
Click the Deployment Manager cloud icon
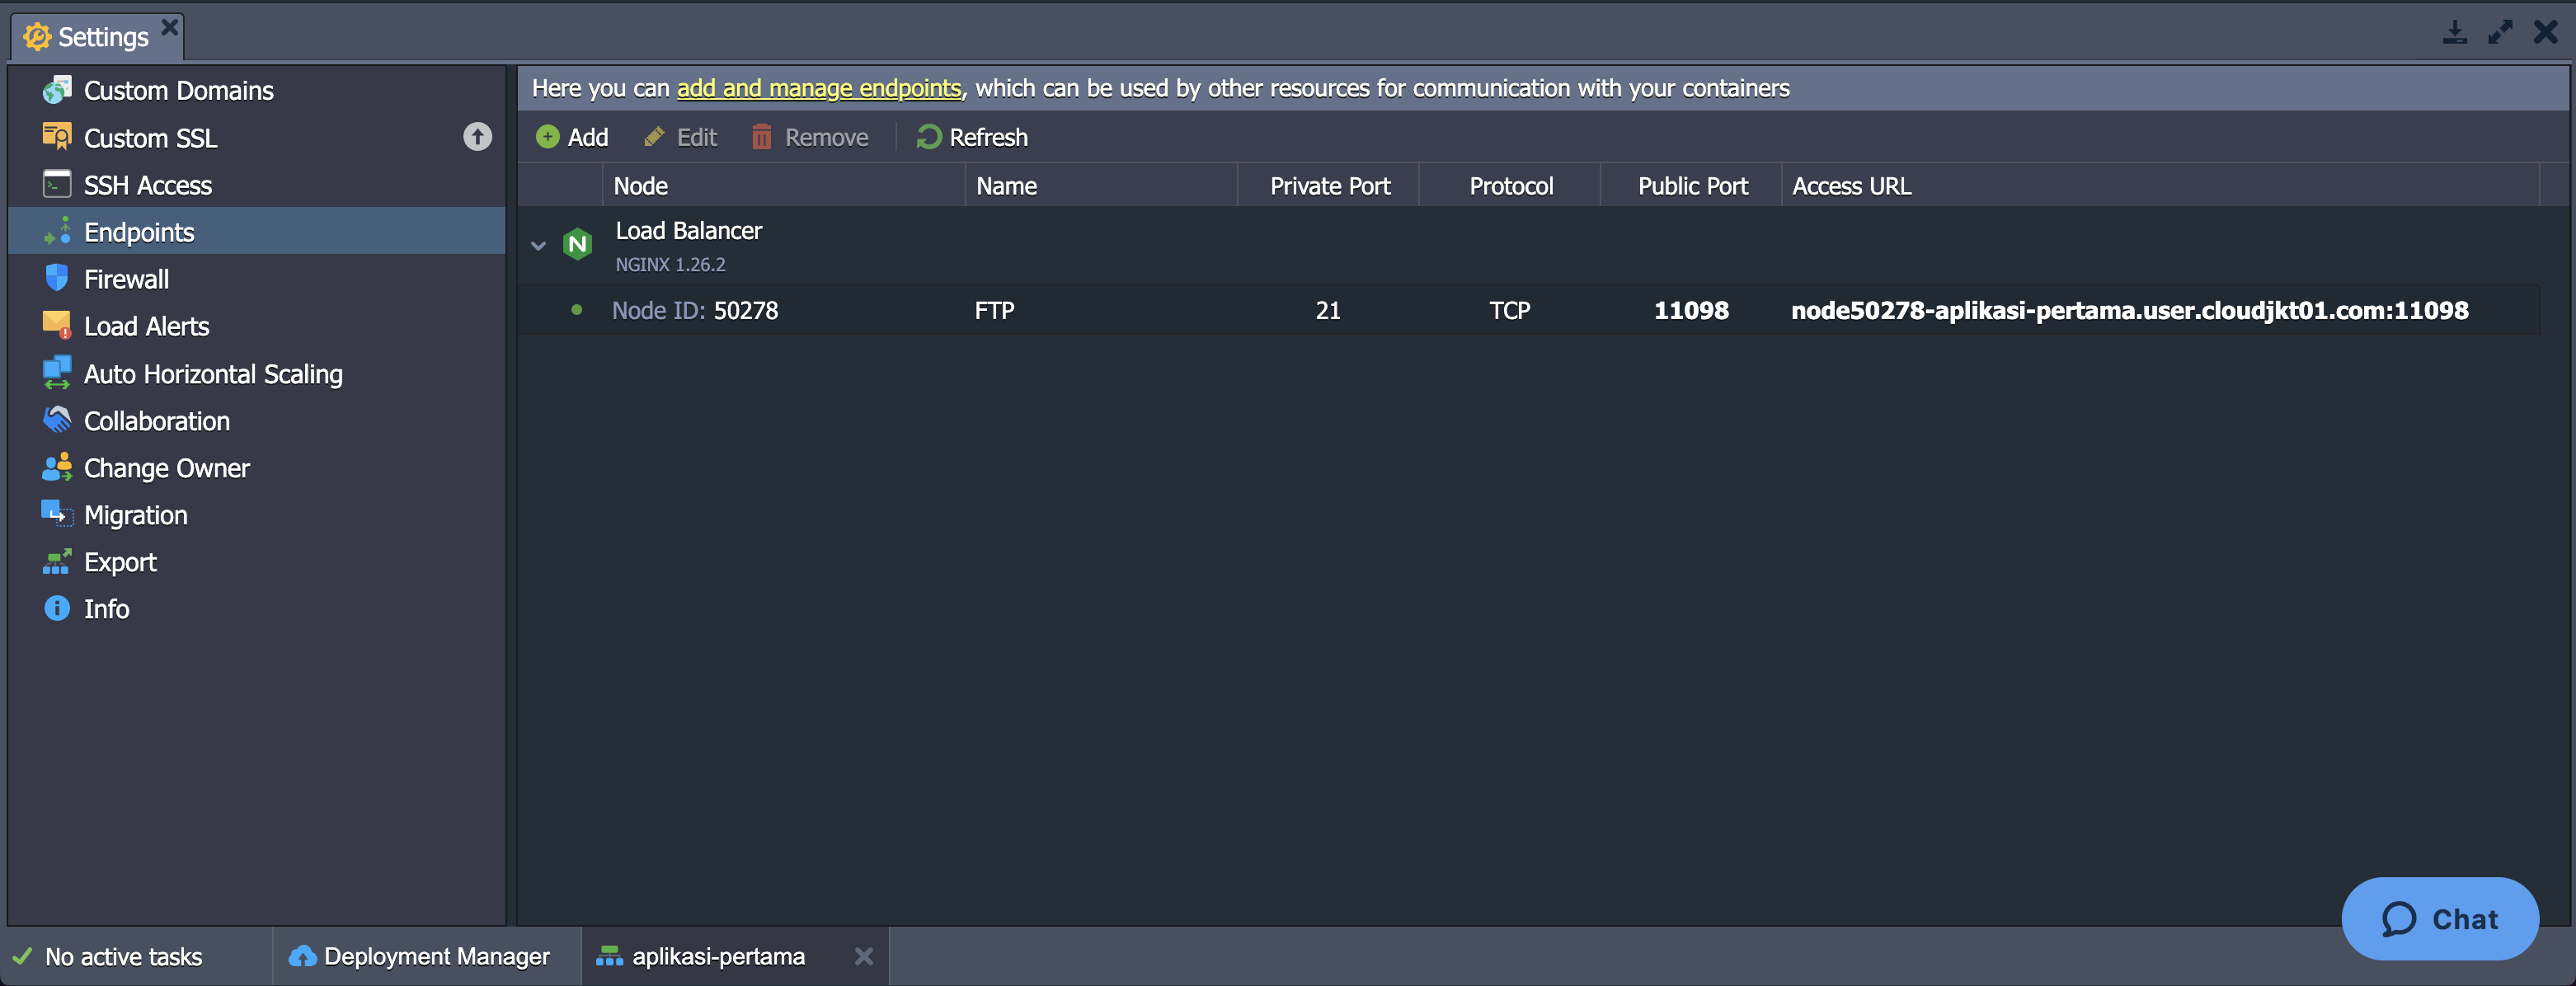click(x=302, y=956)
